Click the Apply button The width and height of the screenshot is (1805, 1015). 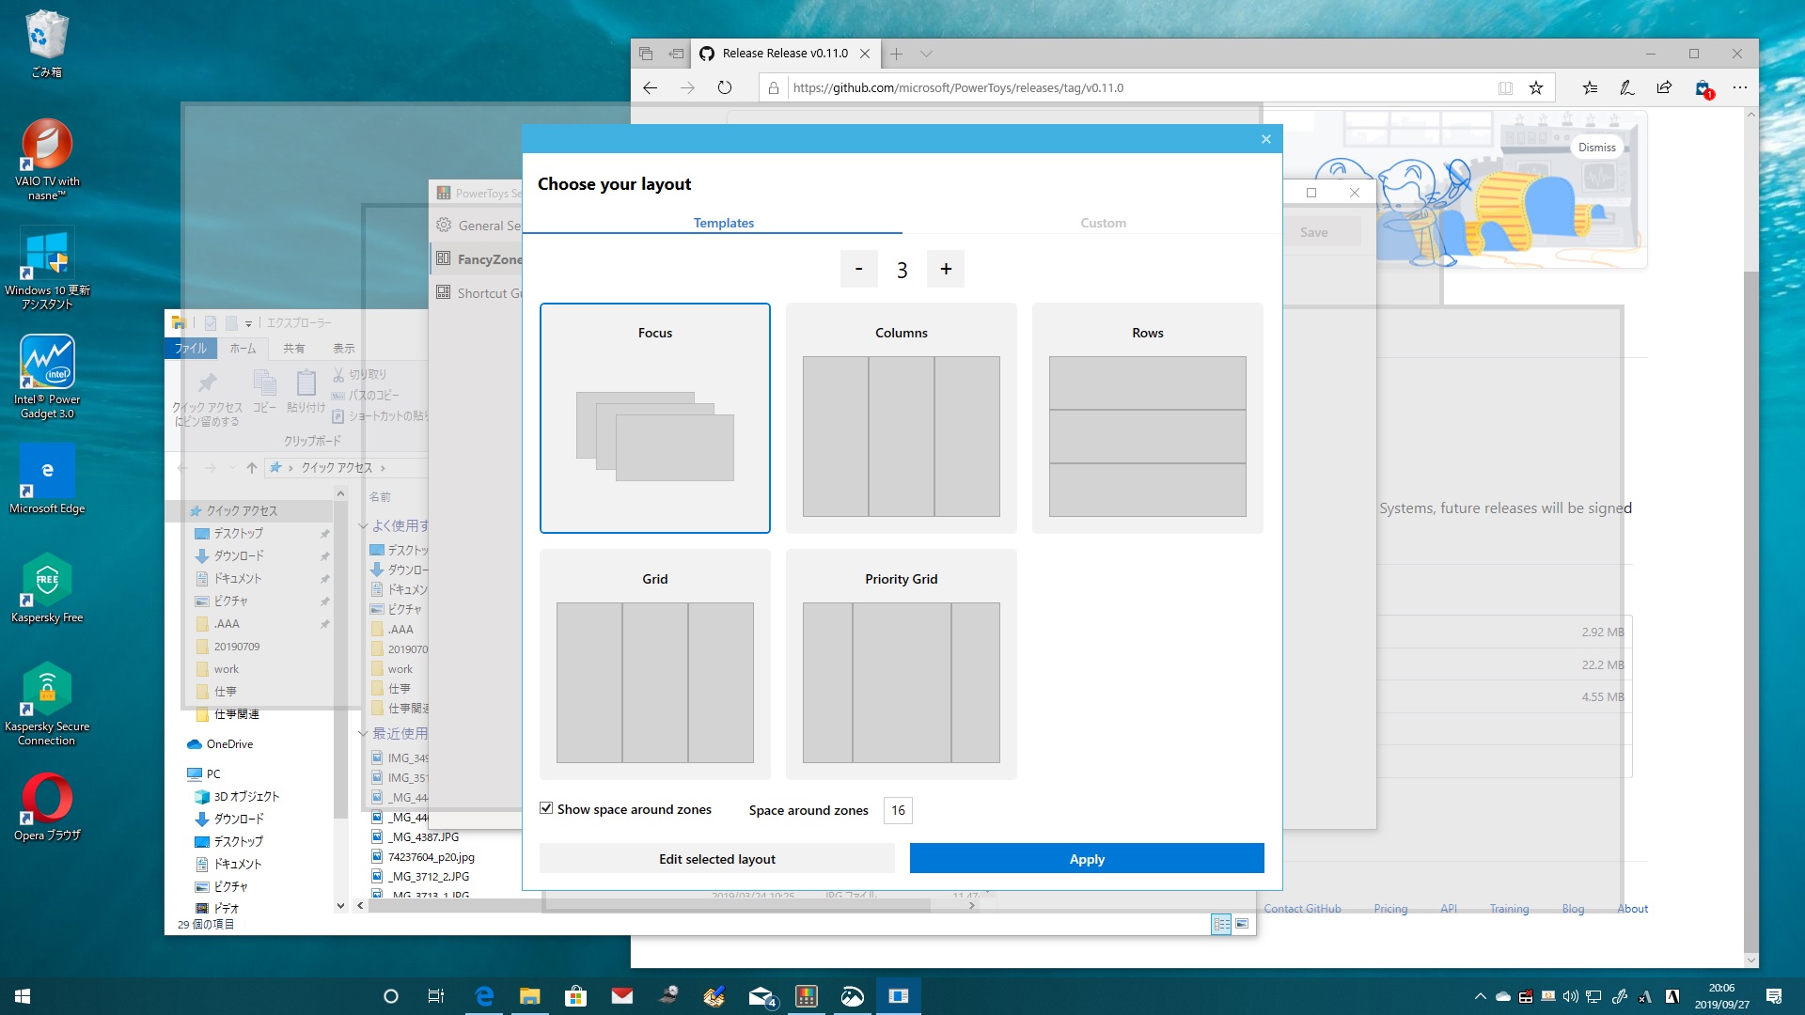[1087, 858]
